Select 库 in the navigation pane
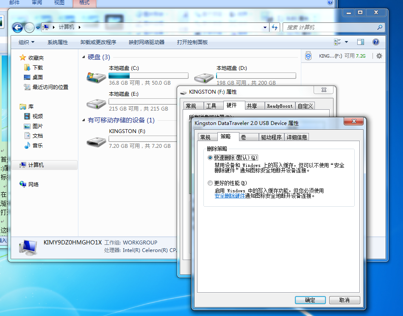 [x=31, y=107]
